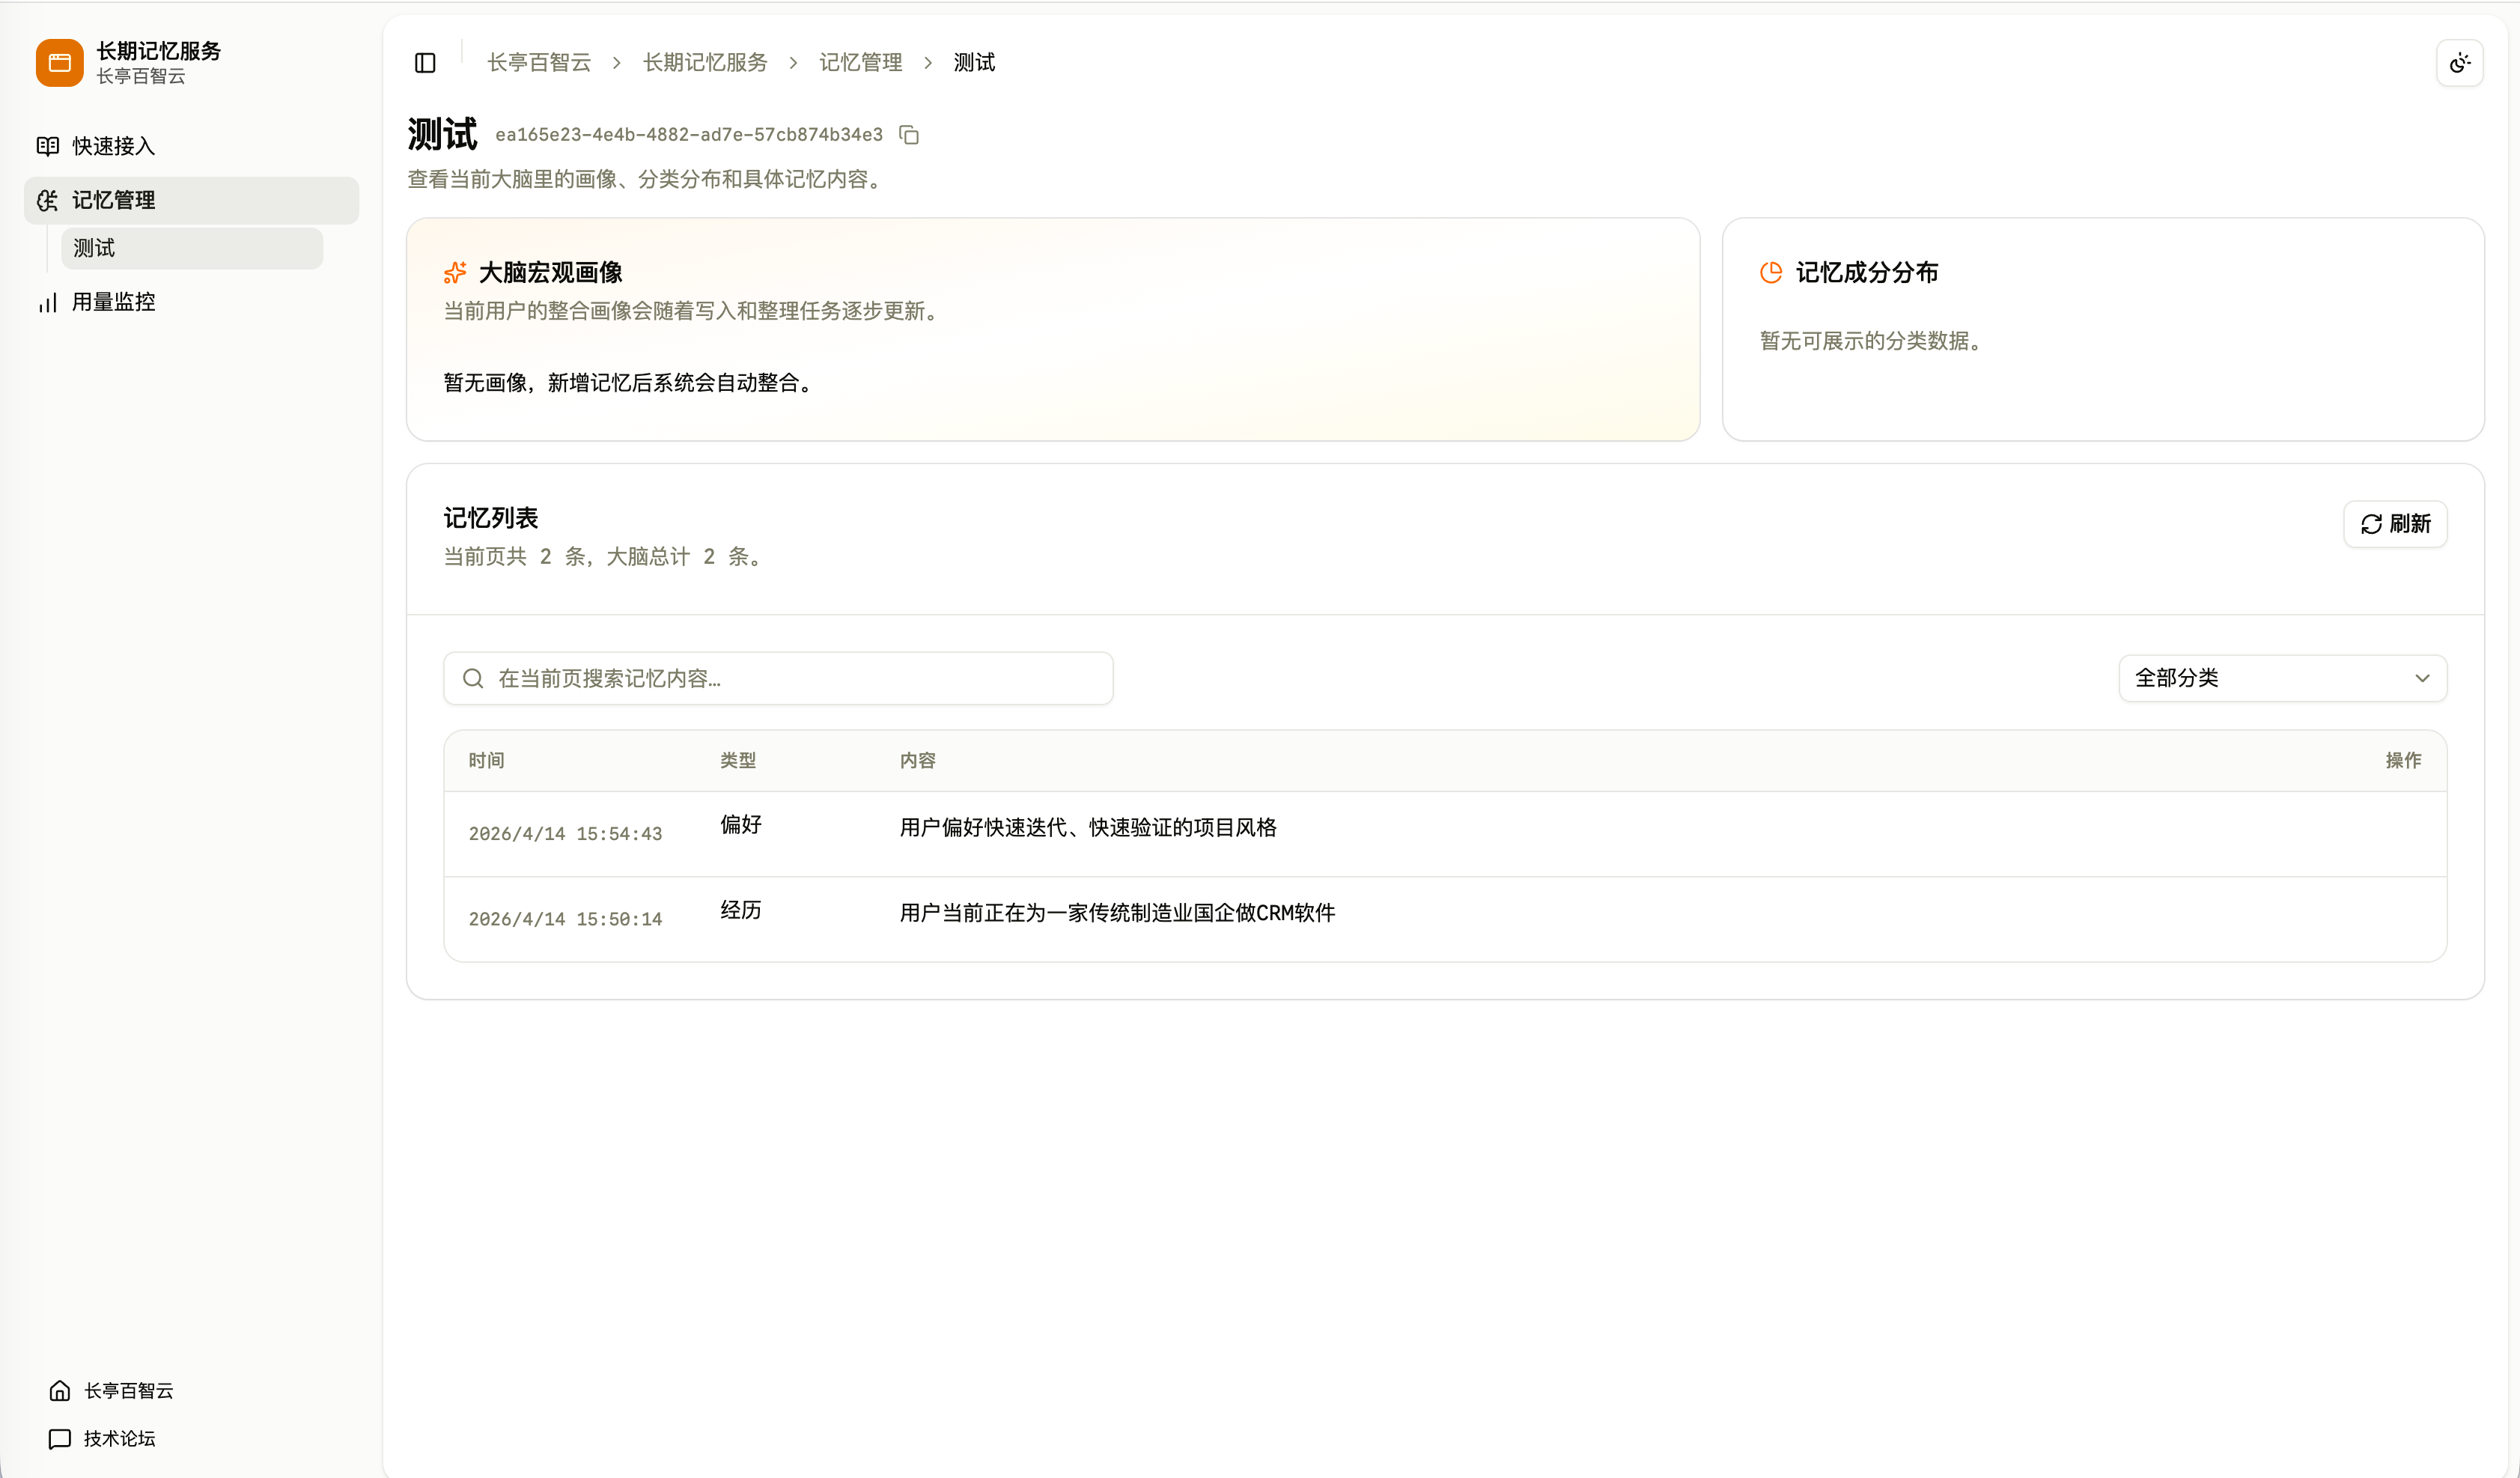Click the sparkle icon beside 大脑宏观画像

point(455,273)
